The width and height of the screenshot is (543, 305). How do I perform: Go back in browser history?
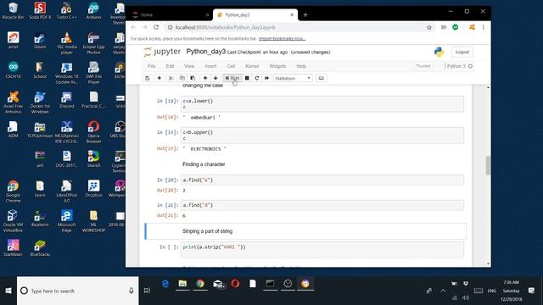click(133, 27)
